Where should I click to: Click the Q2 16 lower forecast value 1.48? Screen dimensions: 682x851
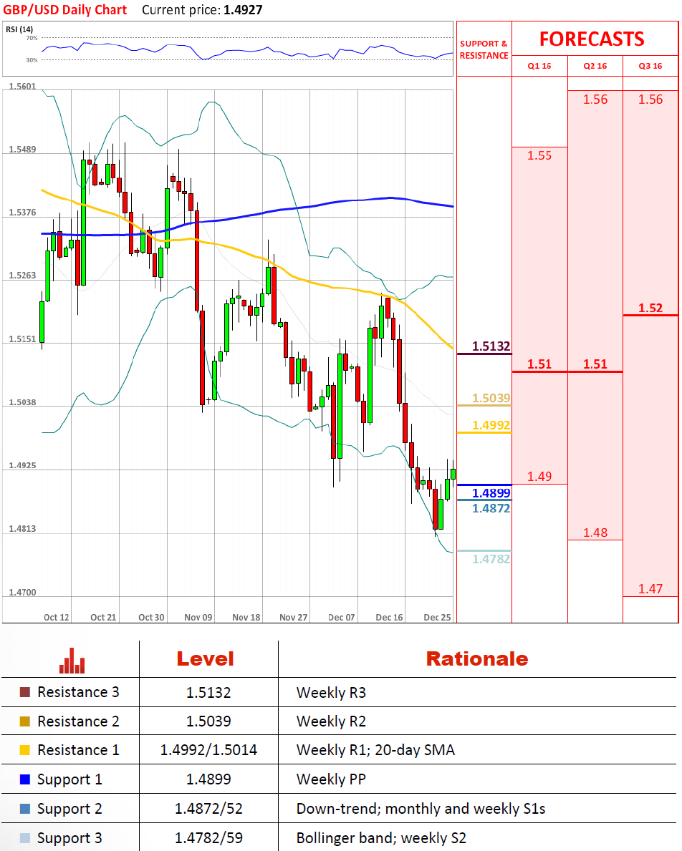coord(595,533)
